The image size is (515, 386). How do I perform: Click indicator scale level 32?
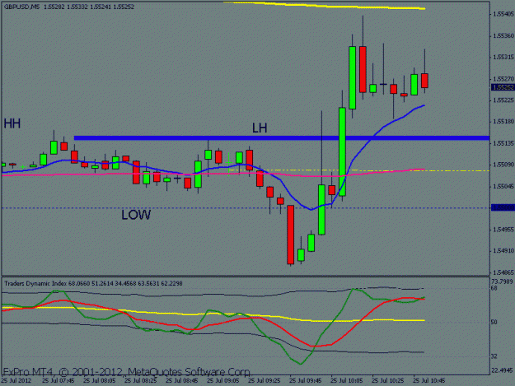[494, 356]
